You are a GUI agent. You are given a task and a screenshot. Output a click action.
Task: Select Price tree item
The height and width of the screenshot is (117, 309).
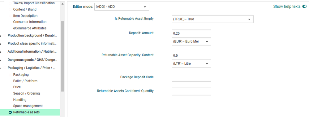[x=17, y=87]
